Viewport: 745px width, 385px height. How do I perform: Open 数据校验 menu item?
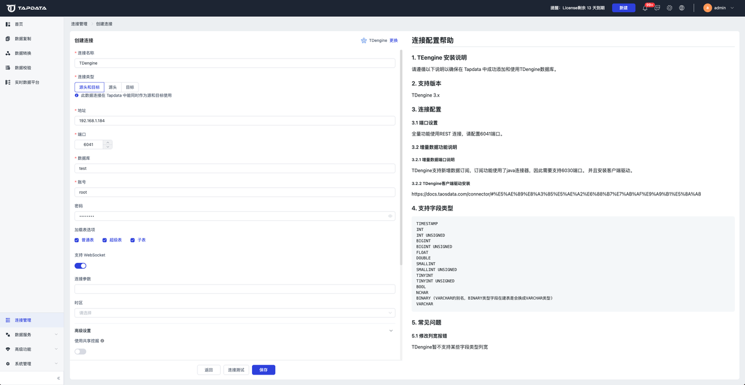click(x=32, y=67)
